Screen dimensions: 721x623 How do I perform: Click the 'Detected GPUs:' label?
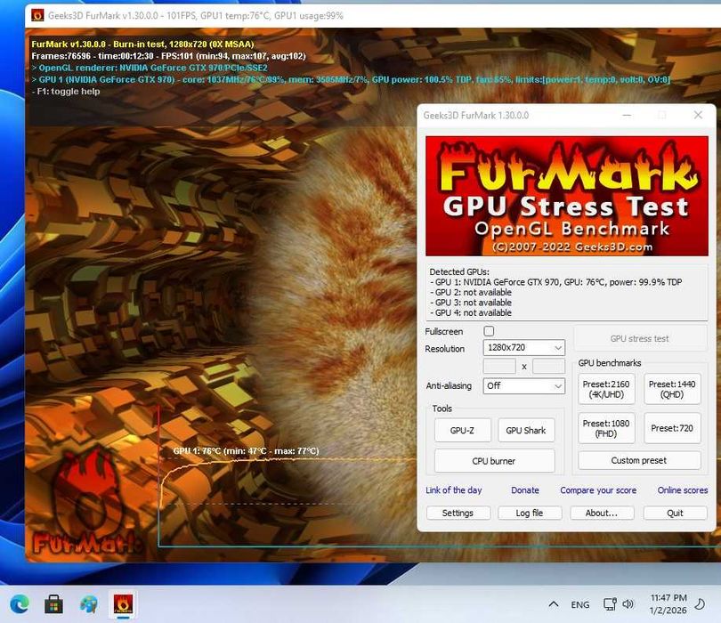coord(459,271)
